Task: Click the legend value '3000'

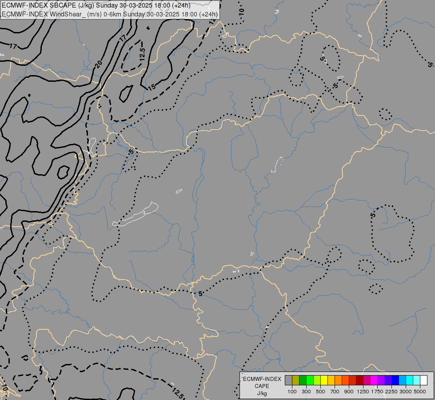Action: [x=406, y=392]
